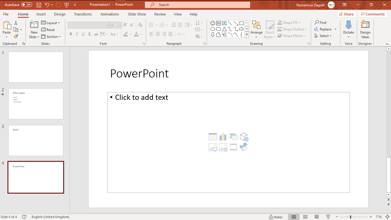Open the Format Painter
391x220 pixels.
16,36
